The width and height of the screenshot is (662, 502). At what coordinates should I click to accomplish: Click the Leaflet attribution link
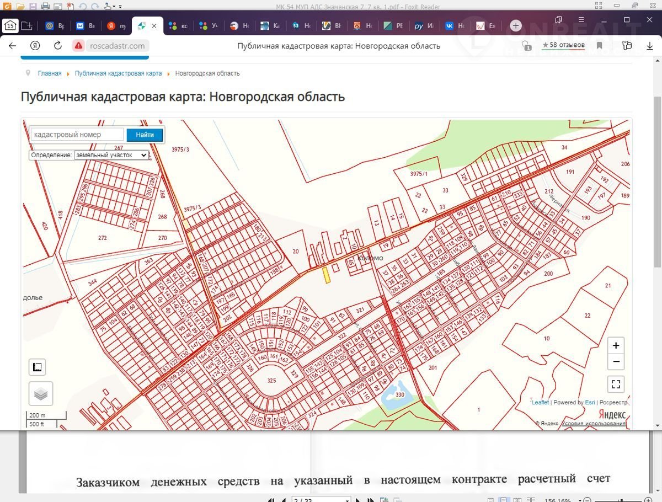(x=540, y=402)
